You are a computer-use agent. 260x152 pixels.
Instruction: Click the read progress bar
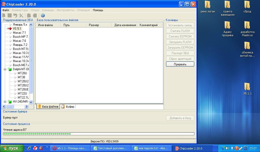pyautogui.click(x=99, y=134)
